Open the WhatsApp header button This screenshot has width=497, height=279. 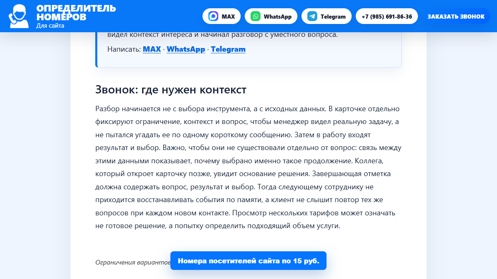(271, 17)
